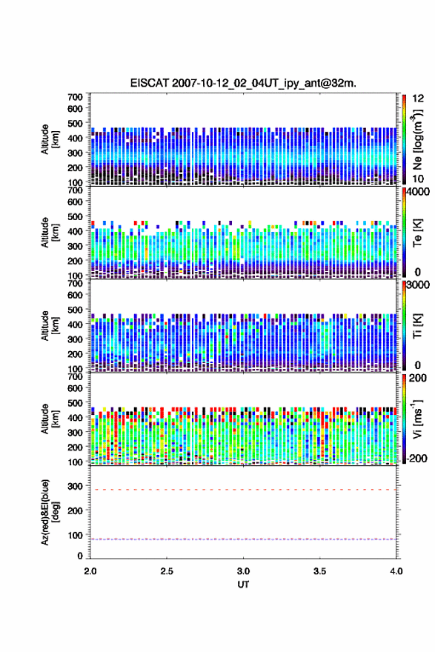Image resolution: width=435 pixels, height=652 pixels.
Task: Click the UT x-axis label
Action: 243,585
